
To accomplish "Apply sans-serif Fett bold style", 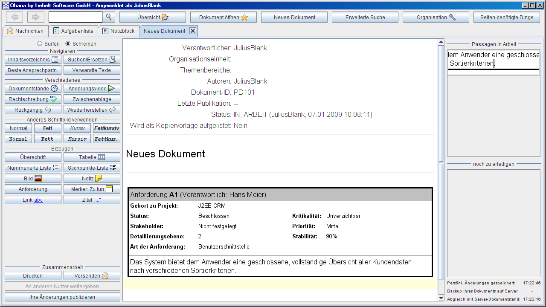I will 47,128.
